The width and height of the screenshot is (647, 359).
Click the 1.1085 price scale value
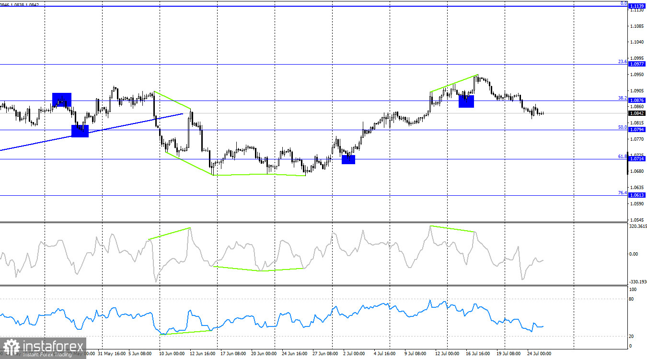[x=637, y=26]
